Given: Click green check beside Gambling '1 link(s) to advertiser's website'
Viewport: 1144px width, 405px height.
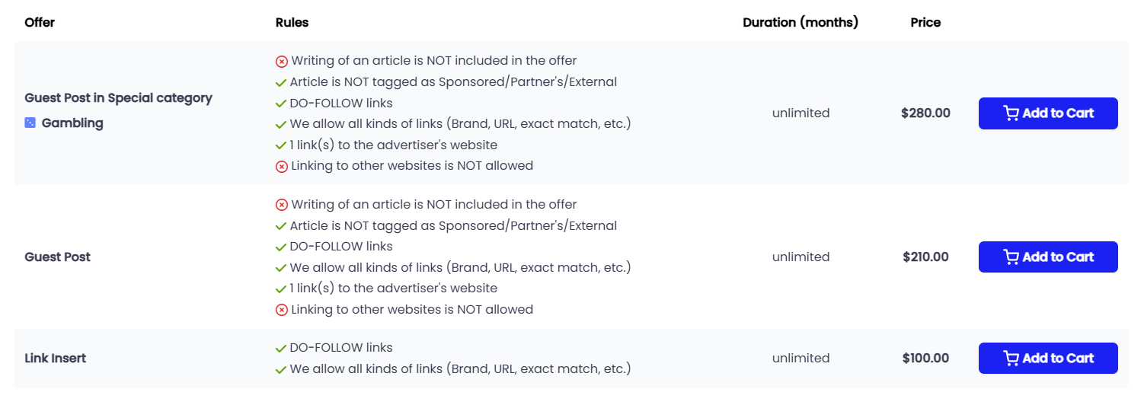Looking at the screenshot, I should [x=281, y=145].
